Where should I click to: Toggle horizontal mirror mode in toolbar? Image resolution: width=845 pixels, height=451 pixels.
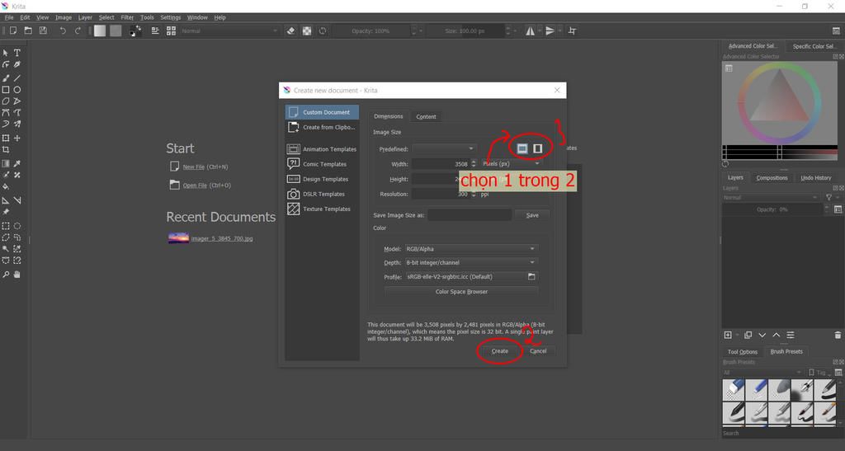(531, 31)
